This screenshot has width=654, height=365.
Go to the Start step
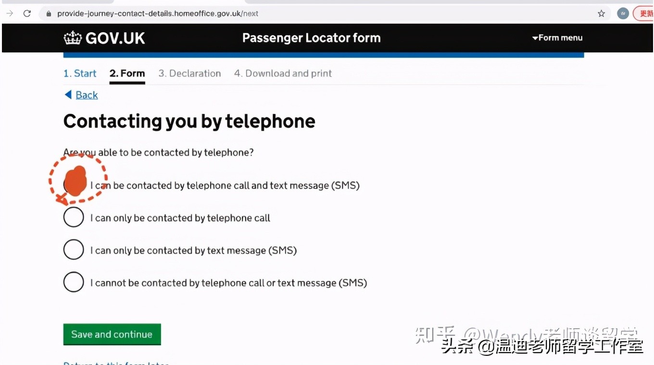[80, 73]
